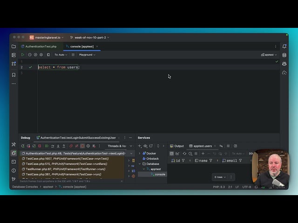Minimize the Debug panel
298x223 pixels.
click(x=130, y=138)
